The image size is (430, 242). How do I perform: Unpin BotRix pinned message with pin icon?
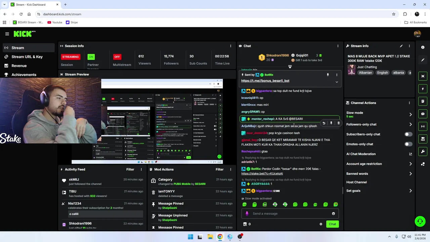click(328, 75)
